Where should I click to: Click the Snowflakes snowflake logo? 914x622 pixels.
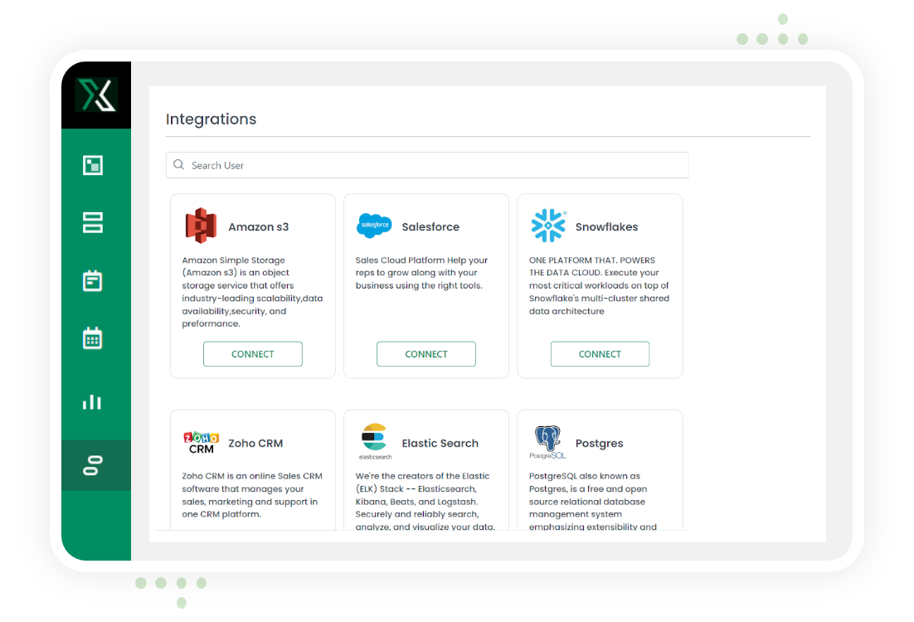[547, 225]
